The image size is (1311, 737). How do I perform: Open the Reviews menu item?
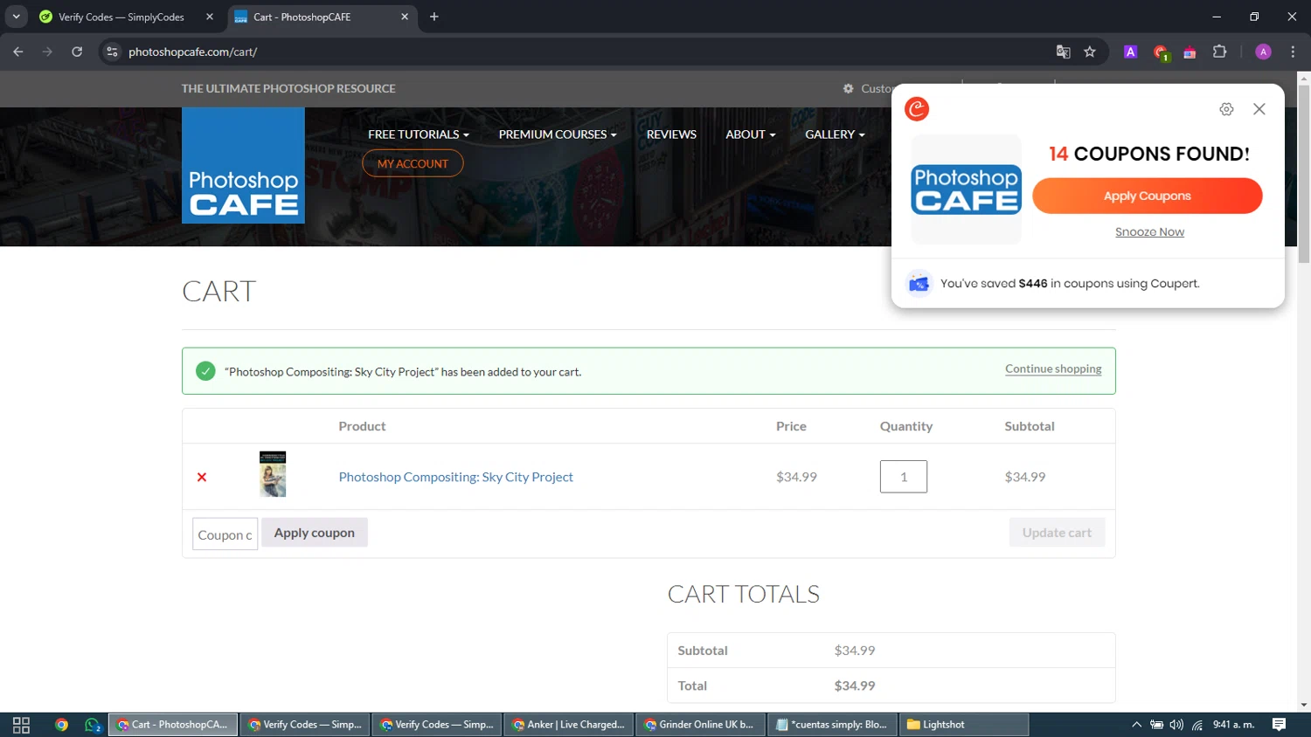[x=671, y=134]
